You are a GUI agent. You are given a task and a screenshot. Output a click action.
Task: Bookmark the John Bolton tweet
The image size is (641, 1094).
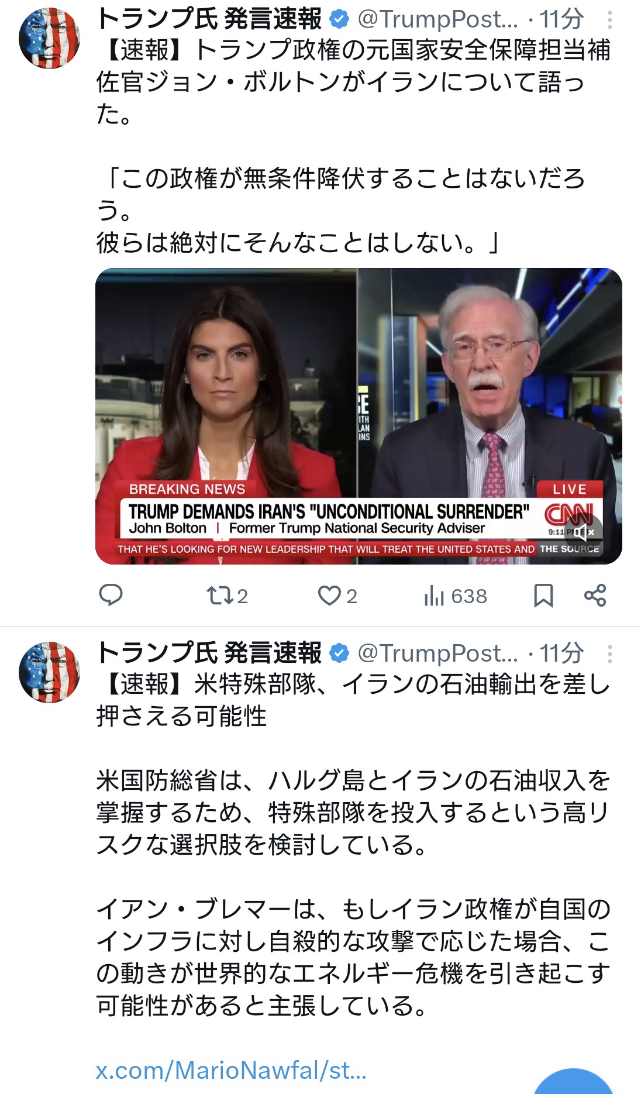pyautogui.click(x=543, y=596)
